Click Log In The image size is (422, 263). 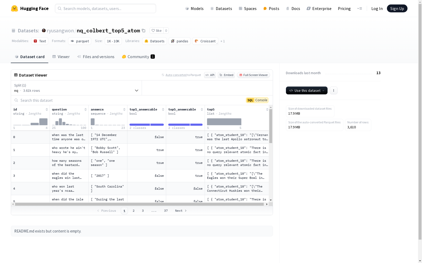pyautogui.click(x=377, y=8)
